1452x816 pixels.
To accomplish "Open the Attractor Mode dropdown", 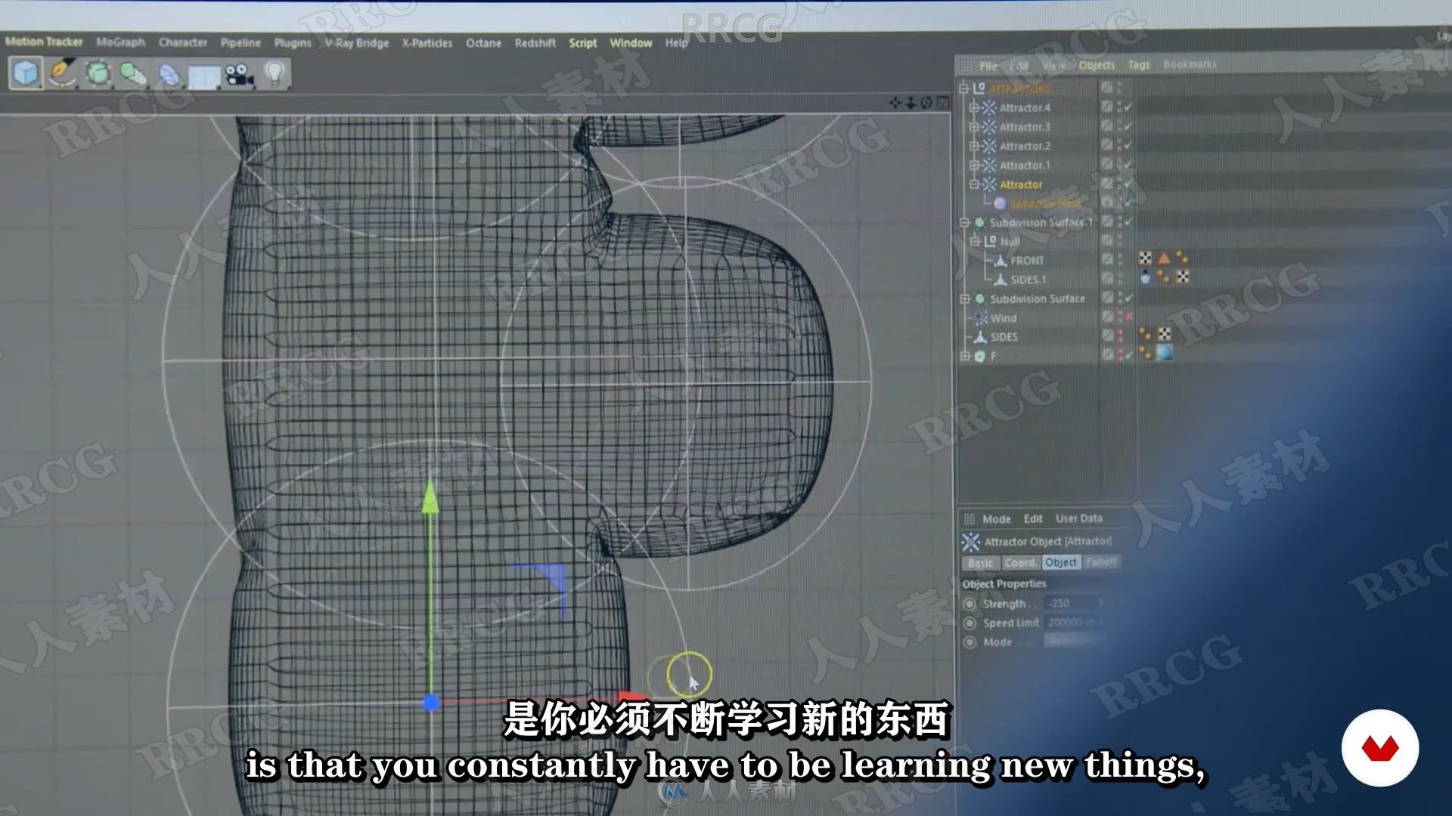I will tap(1075, 641).
